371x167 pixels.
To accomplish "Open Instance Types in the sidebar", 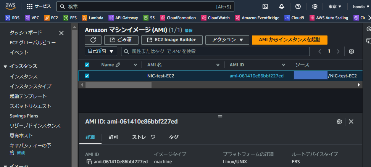I will [30, 86].
